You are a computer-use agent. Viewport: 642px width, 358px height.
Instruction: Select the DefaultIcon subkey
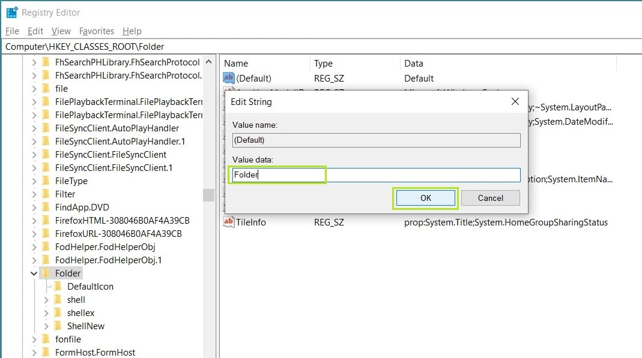[90, 286]
